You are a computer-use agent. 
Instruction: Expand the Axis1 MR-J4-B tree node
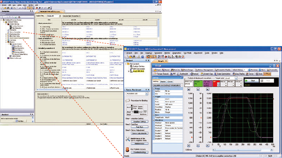point(129,71)
